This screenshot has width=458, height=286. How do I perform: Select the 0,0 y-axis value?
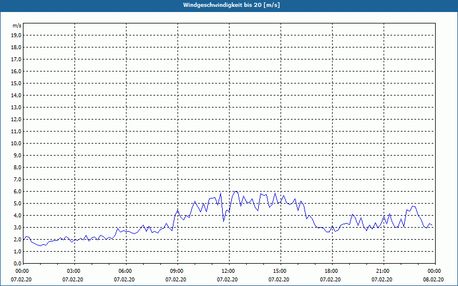pyautogui.click(x=17, y=264)
